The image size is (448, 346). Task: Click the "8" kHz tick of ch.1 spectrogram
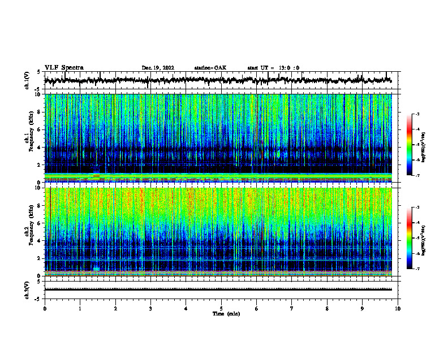(39, 112)
